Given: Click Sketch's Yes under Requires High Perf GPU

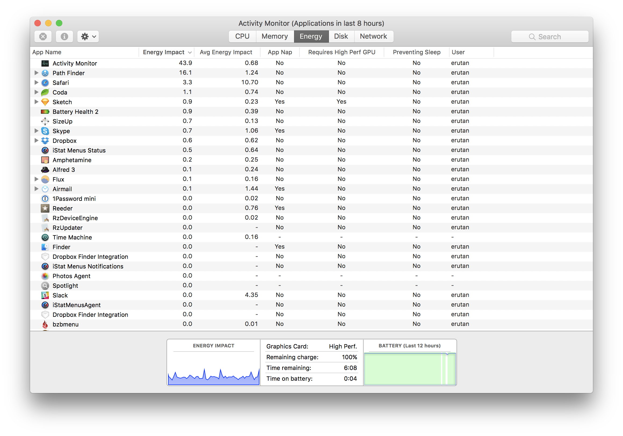Looking at the screenshot, I should [x=341, y=101].
